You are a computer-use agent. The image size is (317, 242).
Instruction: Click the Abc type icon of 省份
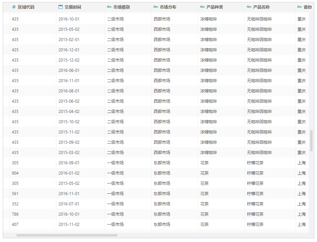300,7
